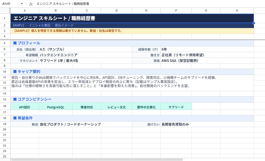The image size is (265, 161).
Task: Click the バックエンドエンジニア cell
Action: 86,55
